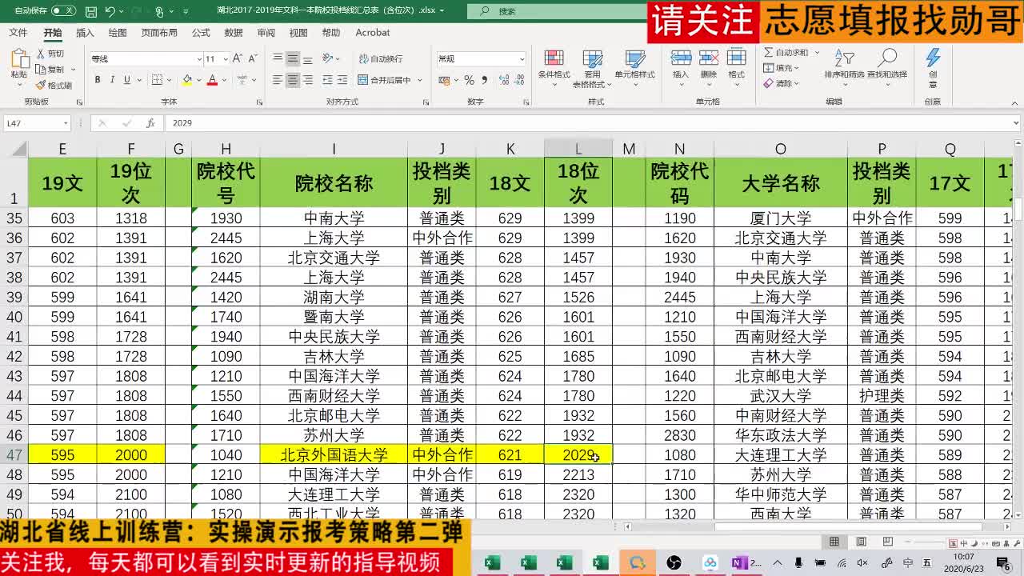Select column header L

point(578,149)
